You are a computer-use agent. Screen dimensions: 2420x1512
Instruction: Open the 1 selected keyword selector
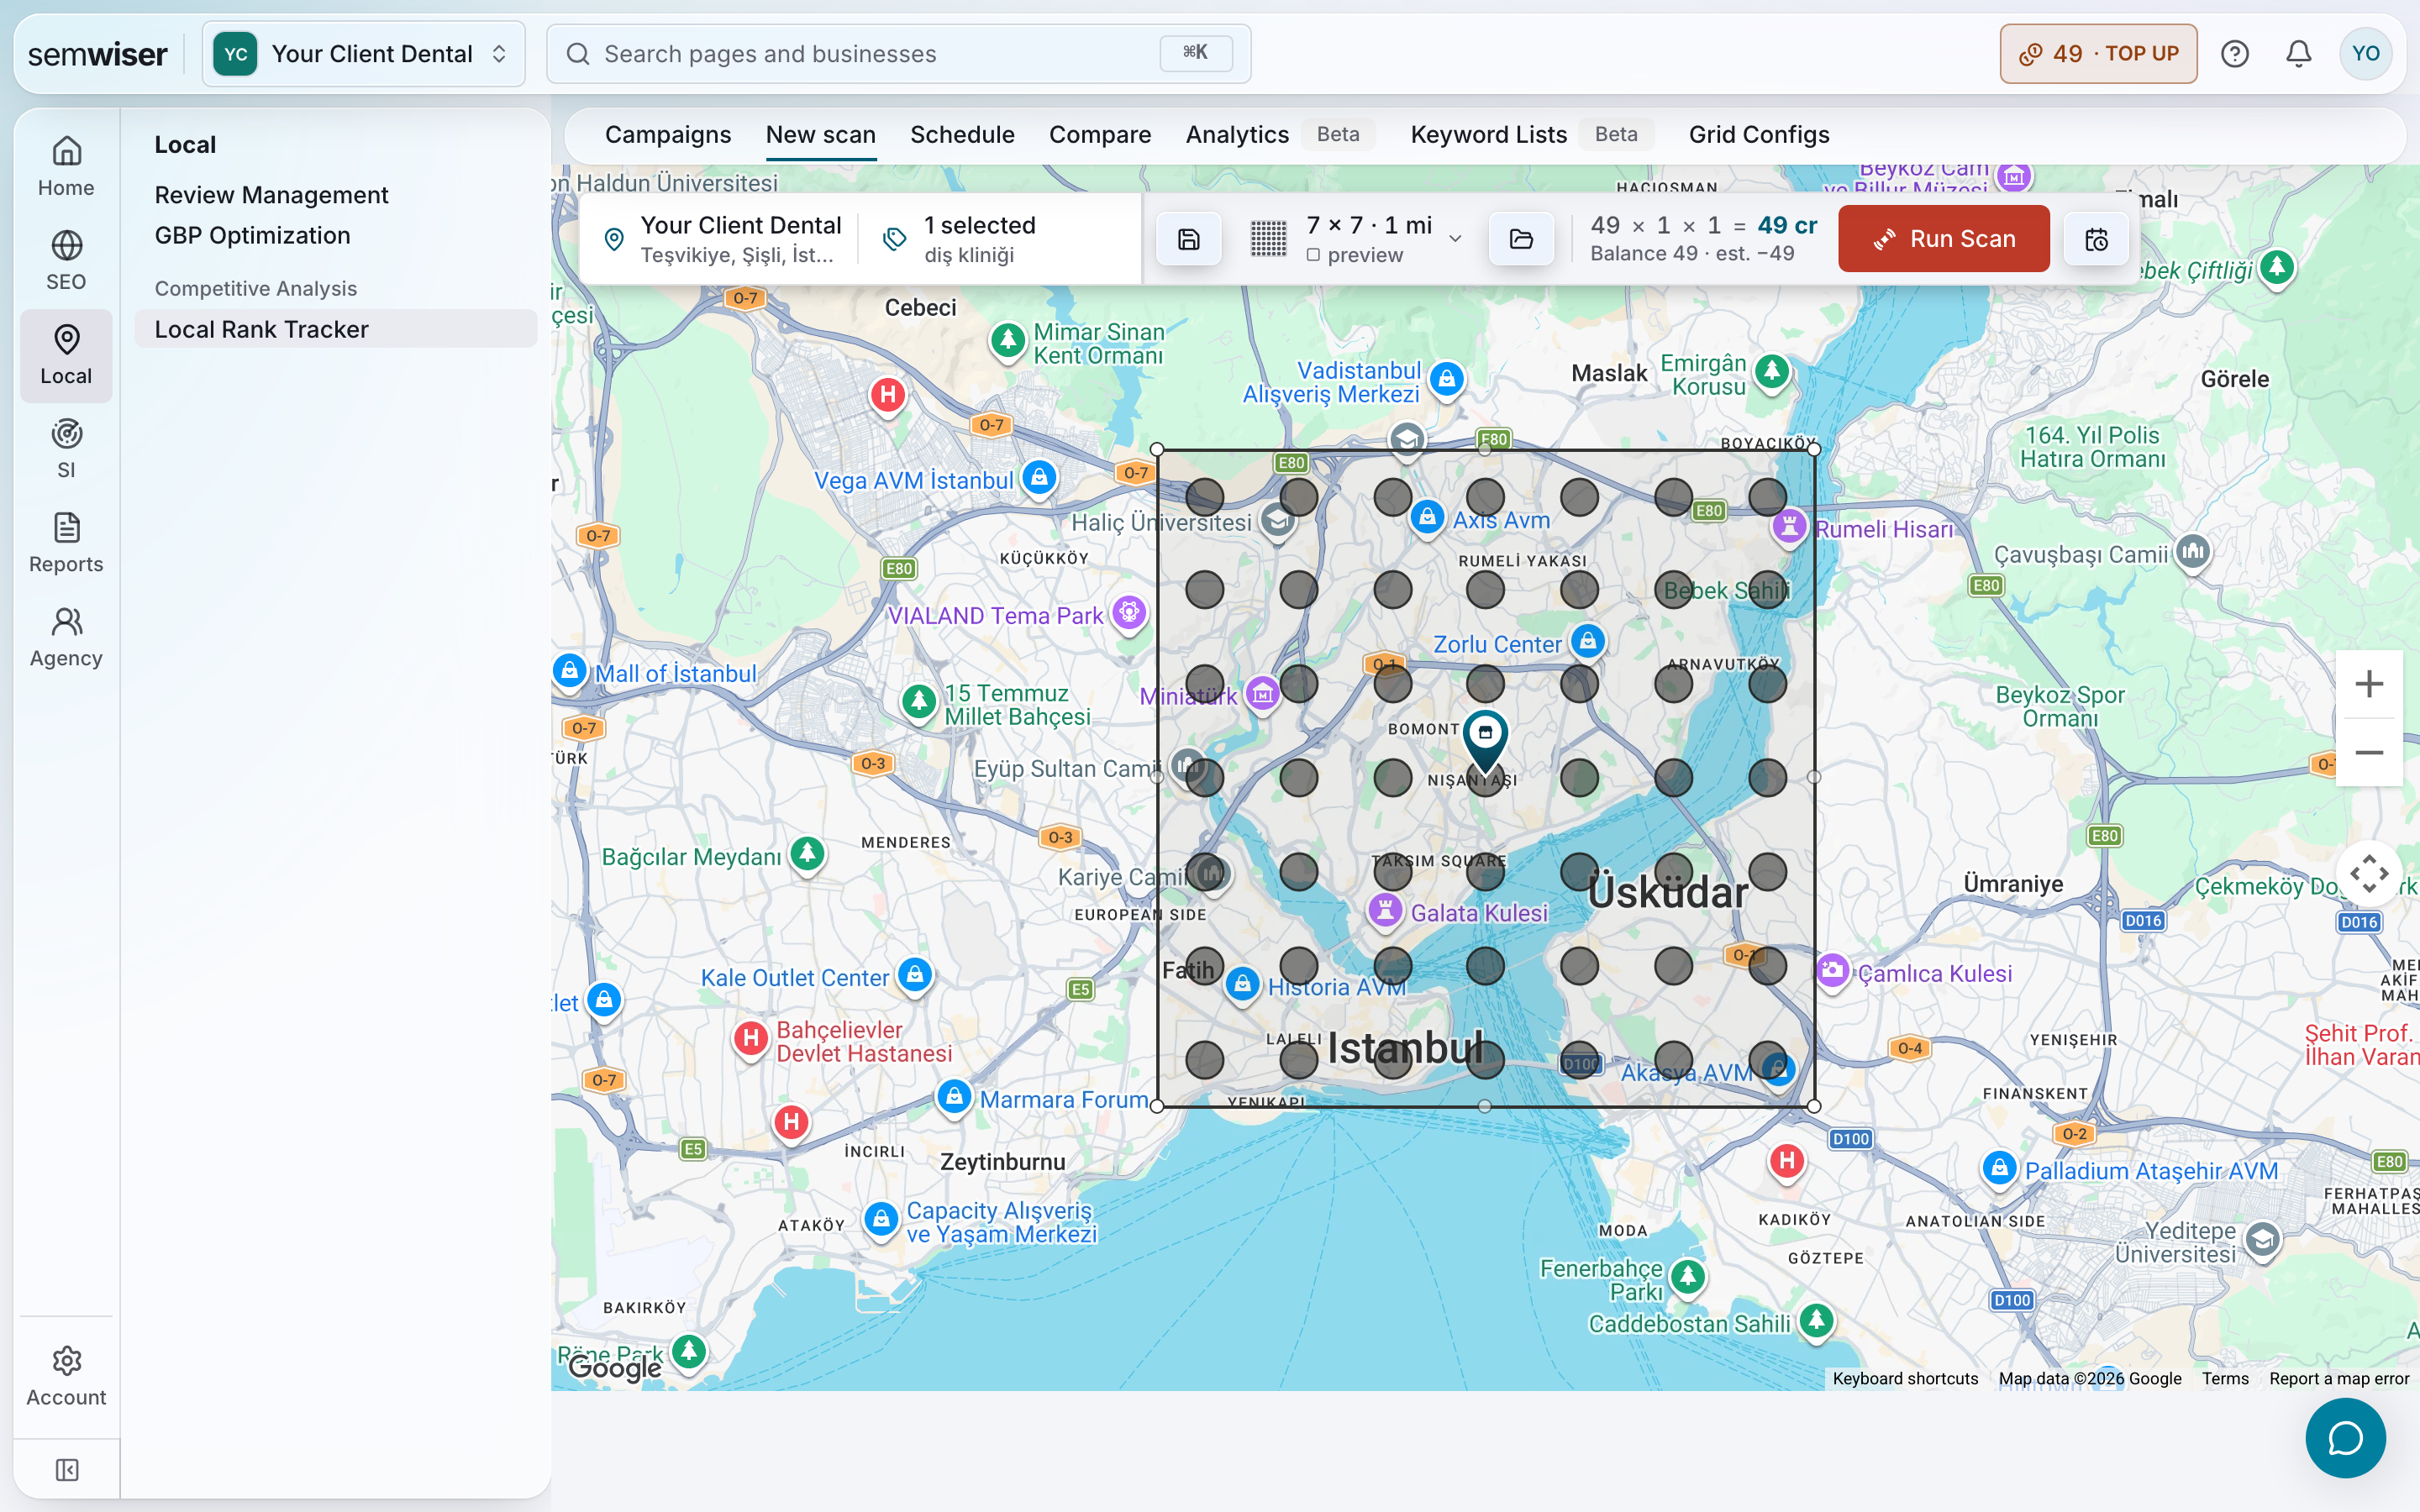click(x=1000, y=239)
